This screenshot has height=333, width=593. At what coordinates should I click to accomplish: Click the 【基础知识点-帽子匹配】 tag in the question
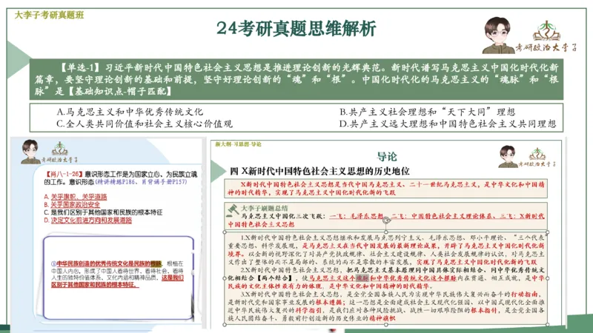tap(120, 91)
